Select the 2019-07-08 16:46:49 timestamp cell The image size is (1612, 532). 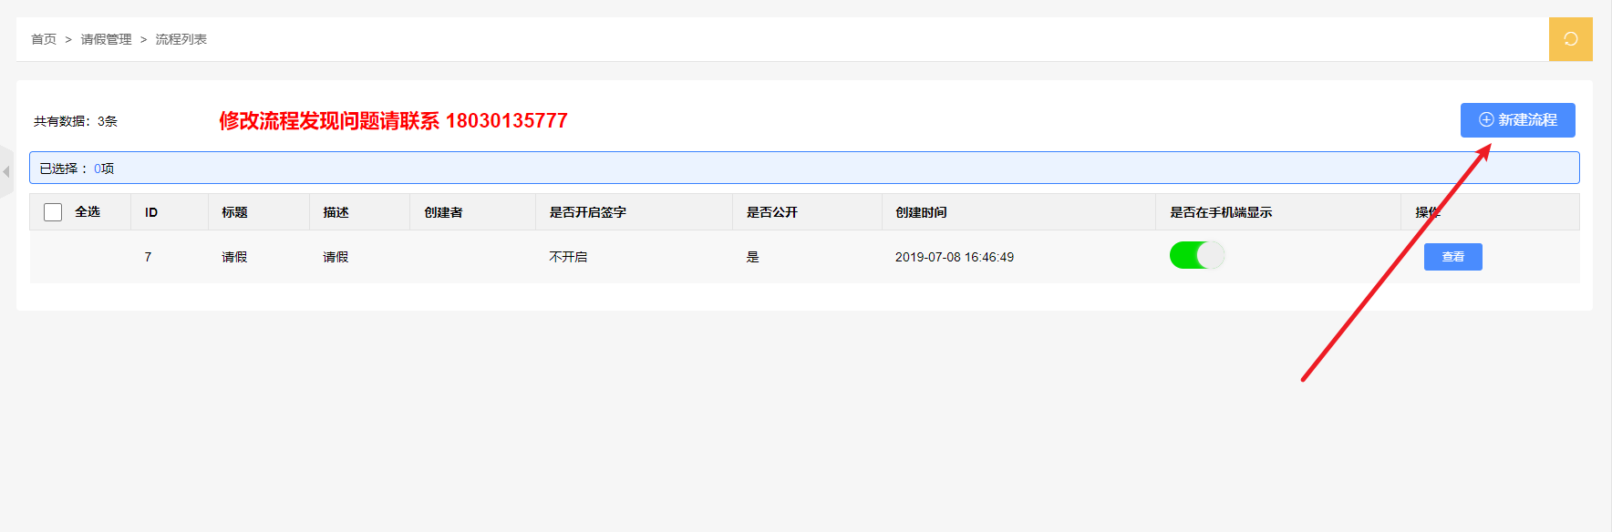click(x=954, y=257)
